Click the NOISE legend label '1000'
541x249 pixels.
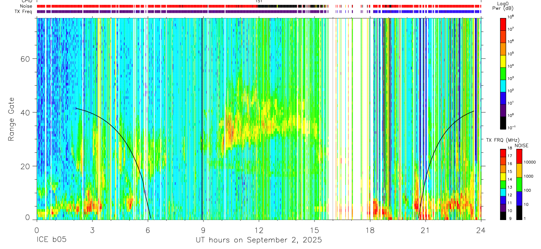pos(529,176)
